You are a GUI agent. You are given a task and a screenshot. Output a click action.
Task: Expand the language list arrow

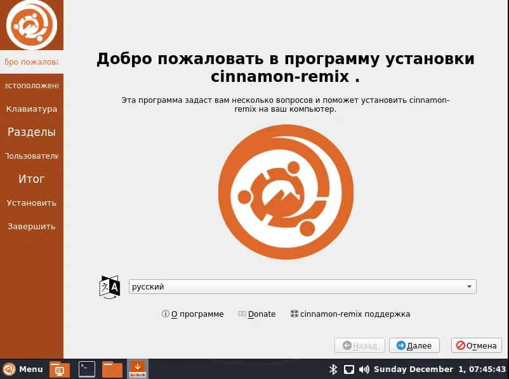coord(469,287)
